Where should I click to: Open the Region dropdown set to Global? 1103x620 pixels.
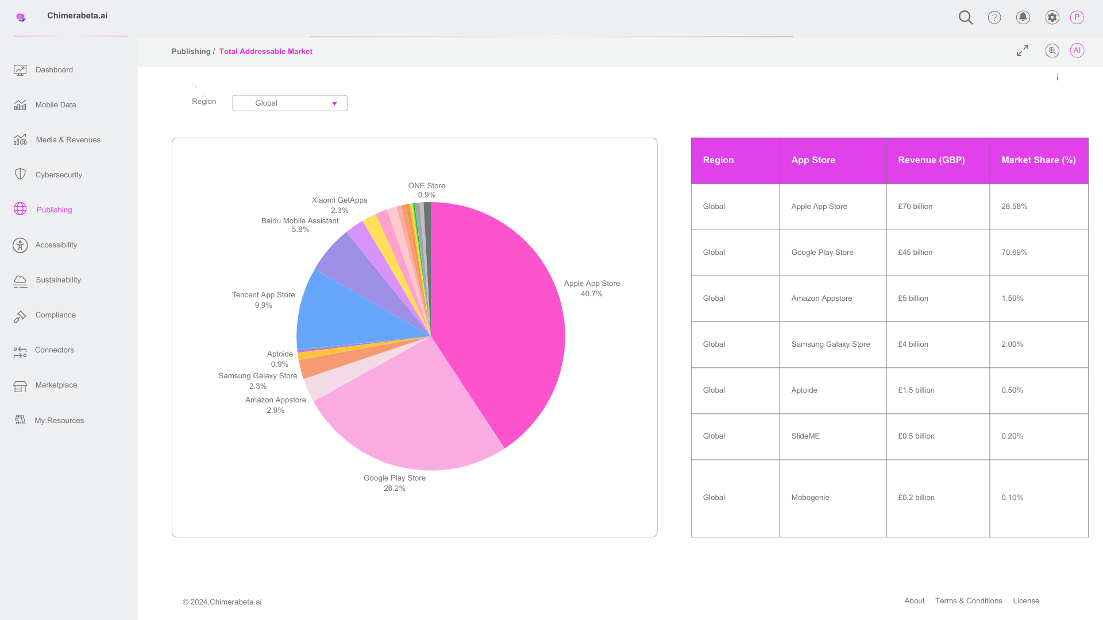290,103
